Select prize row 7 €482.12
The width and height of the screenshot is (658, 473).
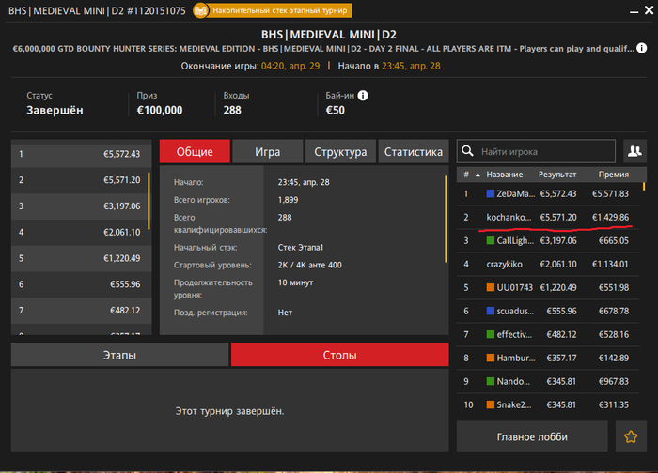coord(82,310)
